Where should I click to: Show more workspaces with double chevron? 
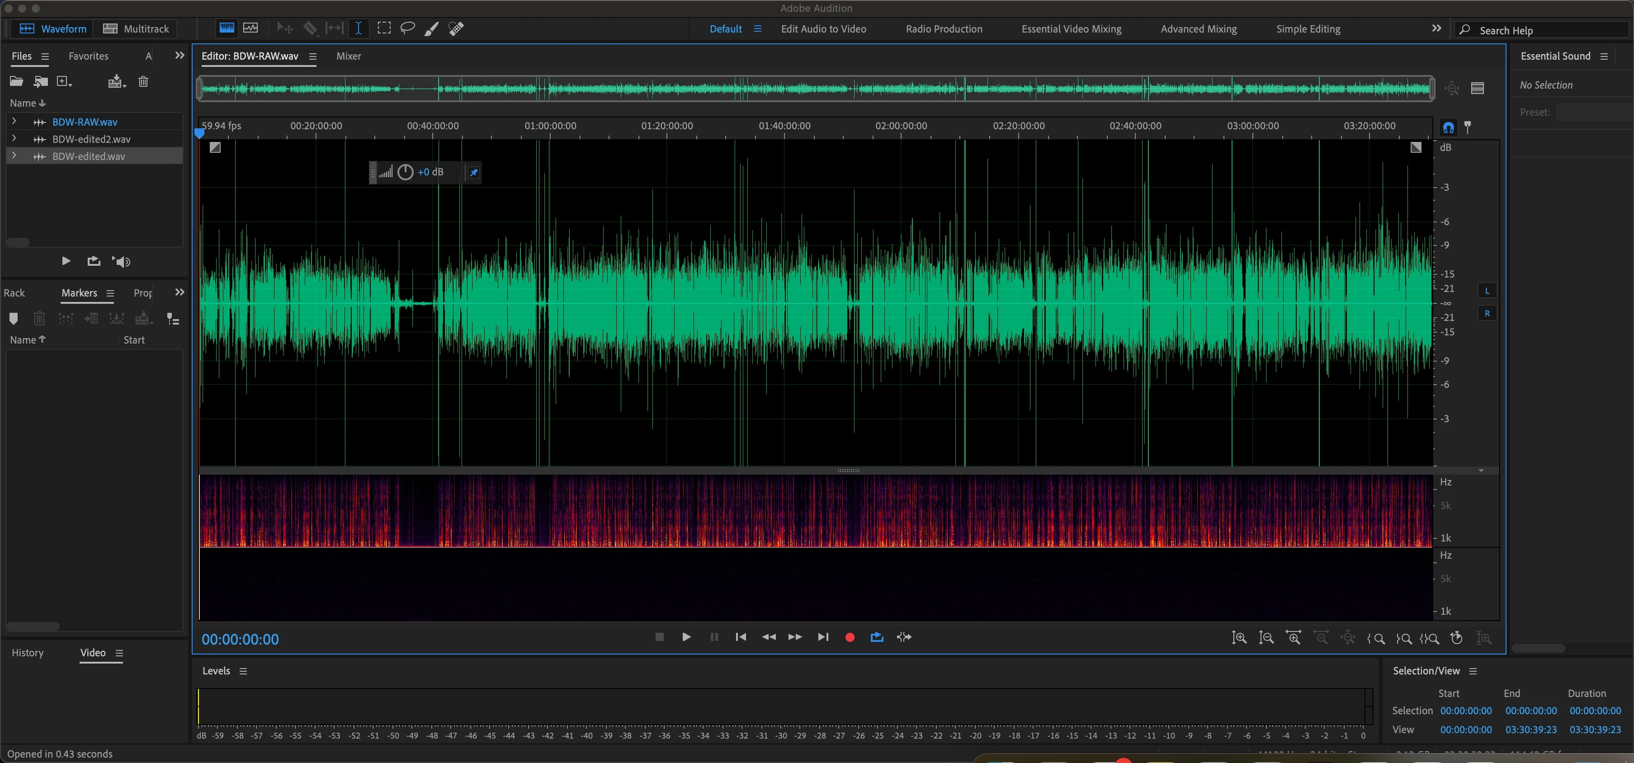click(1437, 28)
